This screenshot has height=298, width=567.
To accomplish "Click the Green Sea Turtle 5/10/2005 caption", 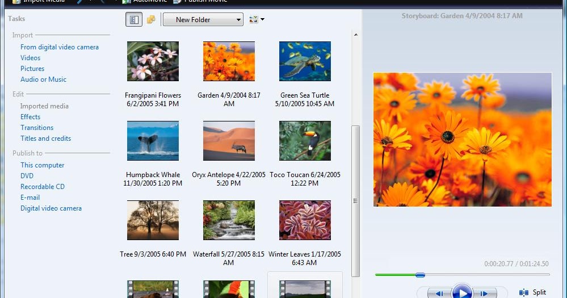I will point(305,99).
